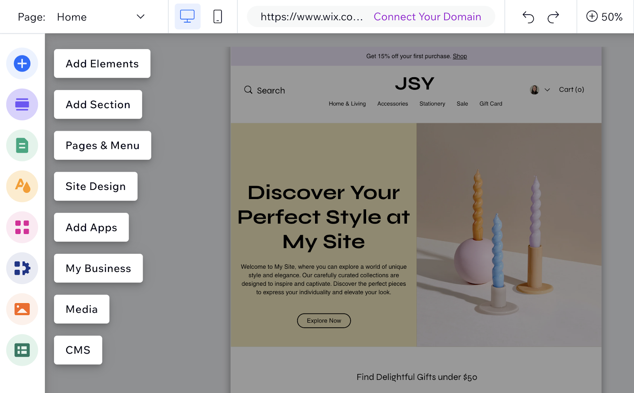634x393 pixels.
Task: Click the CMS label button
Action: pyautogui.click(x=78, y=350)
